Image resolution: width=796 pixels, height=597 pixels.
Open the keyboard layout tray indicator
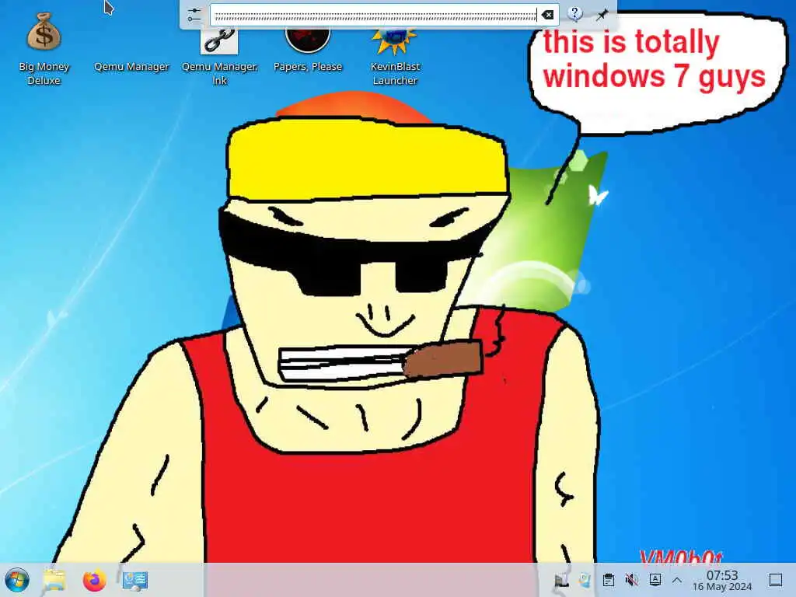pyautogui.click(x=655, y=580)
